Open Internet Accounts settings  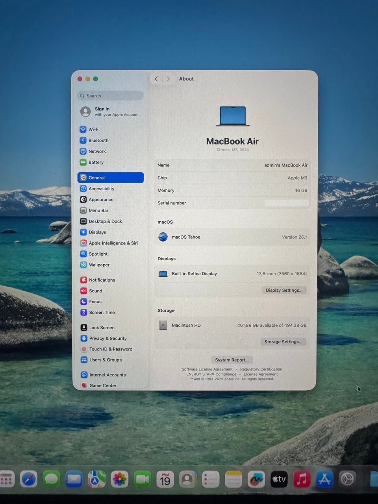pos(110,375)
